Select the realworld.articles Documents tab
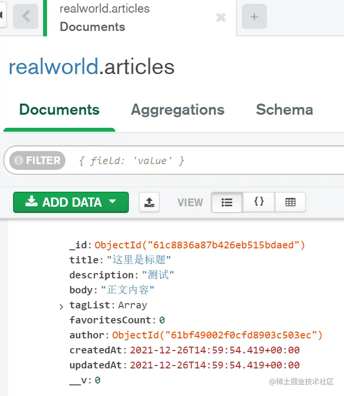This screenshot has width=344, height=396. (140, 18)
